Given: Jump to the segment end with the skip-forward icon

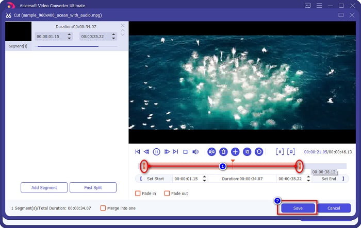Looking at the screenshot, I should 175,152.
